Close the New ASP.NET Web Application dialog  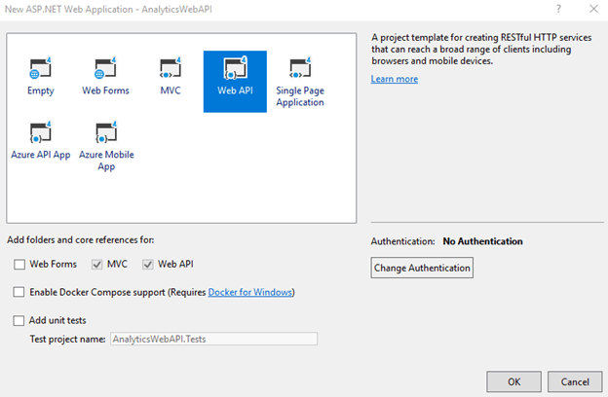(x=593, y=9)
